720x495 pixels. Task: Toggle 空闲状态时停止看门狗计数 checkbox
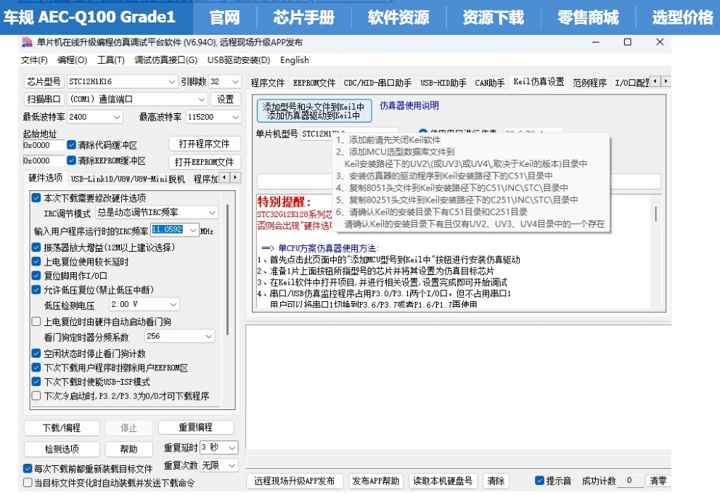point(36,353)
